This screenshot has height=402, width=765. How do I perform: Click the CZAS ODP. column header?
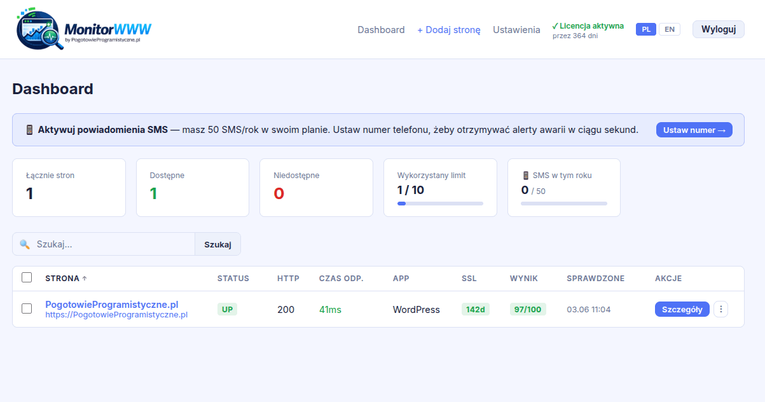tap(341, 279)
